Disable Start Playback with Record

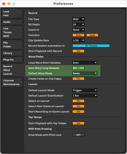coord(78,51)
